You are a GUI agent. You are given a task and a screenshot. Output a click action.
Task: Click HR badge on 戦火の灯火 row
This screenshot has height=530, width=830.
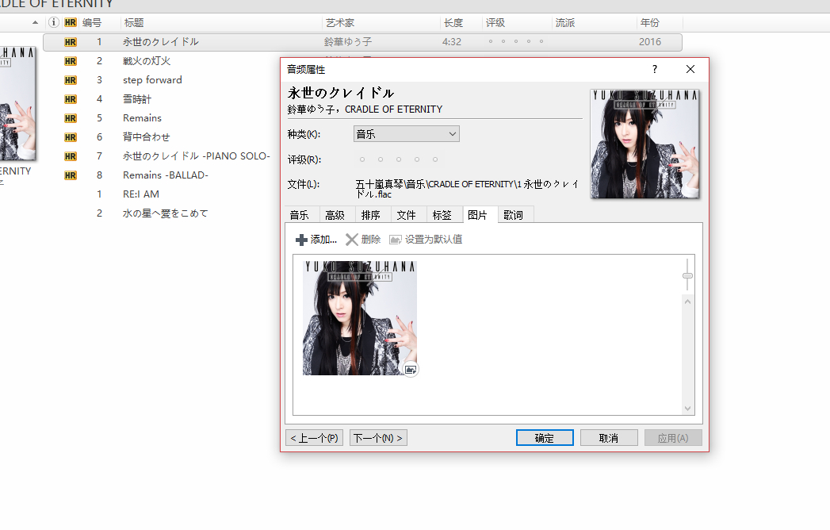pyautogui.click(x=71, y=61)
